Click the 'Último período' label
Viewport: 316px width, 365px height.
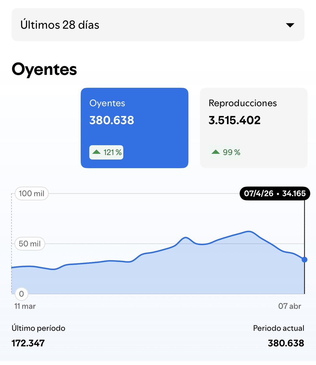point(38,328)
